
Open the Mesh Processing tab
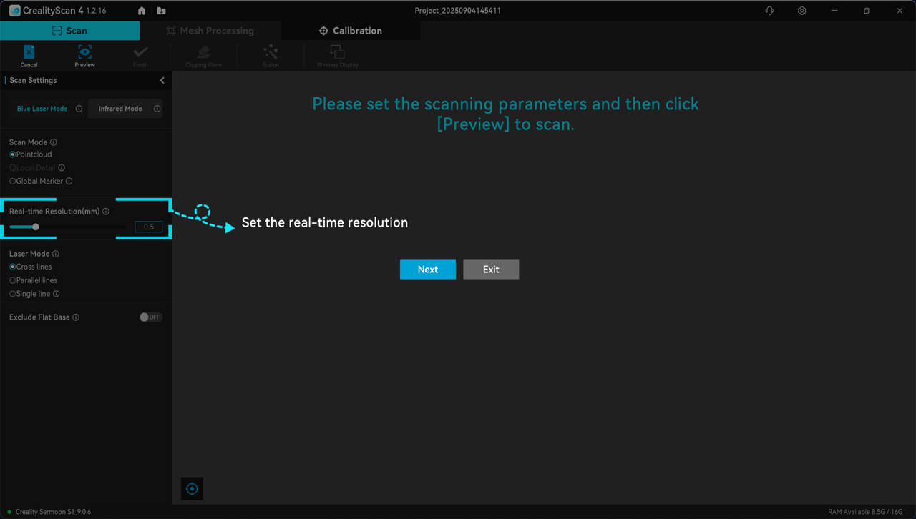coord(210,31)
